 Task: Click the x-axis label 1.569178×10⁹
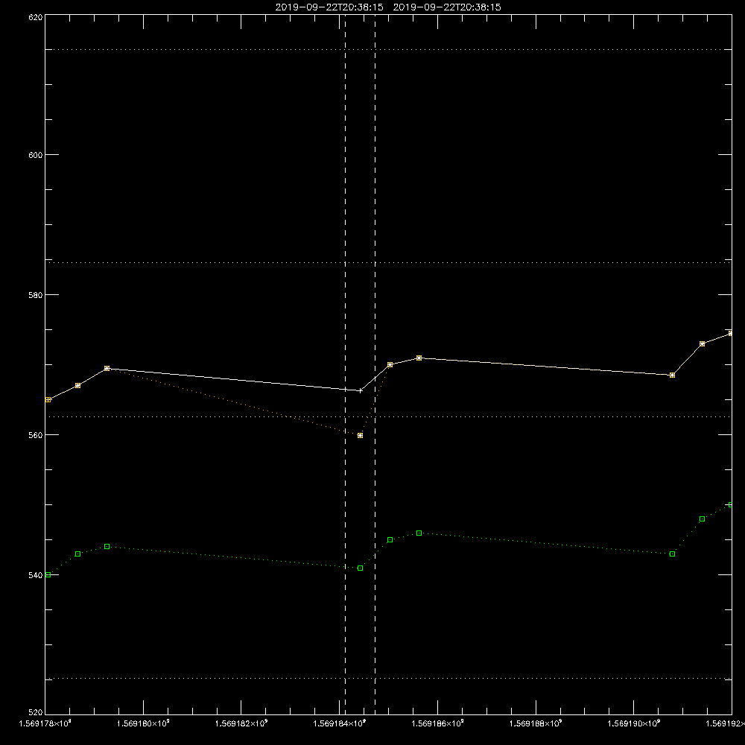[x=45, y=723]
